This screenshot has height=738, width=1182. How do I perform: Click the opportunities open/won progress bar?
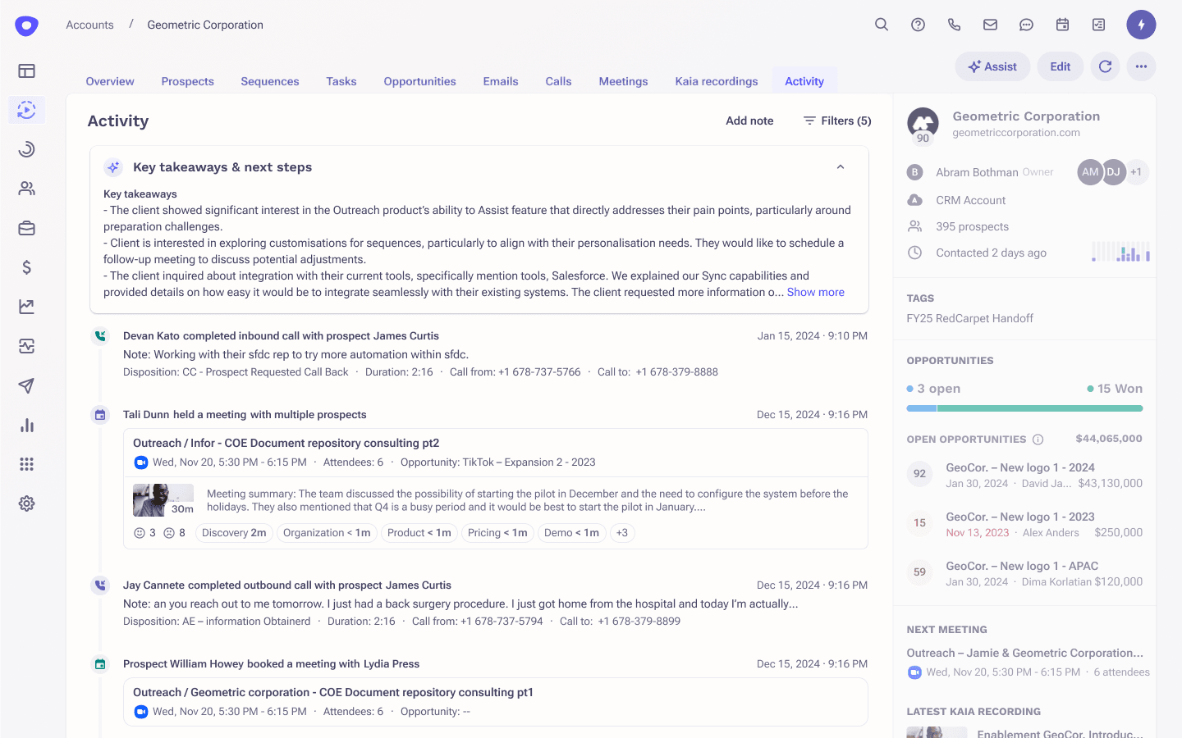click(1024, 408)
